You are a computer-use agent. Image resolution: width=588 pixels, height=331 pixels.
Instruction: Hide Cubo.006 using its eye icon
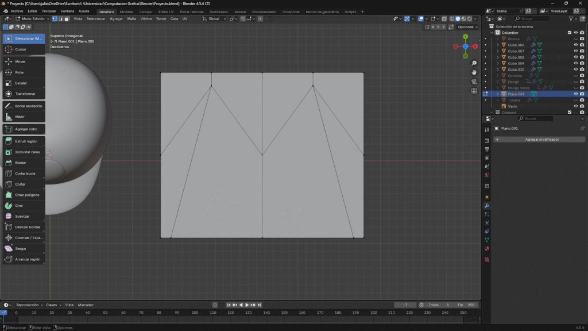[x=575, y=45]
